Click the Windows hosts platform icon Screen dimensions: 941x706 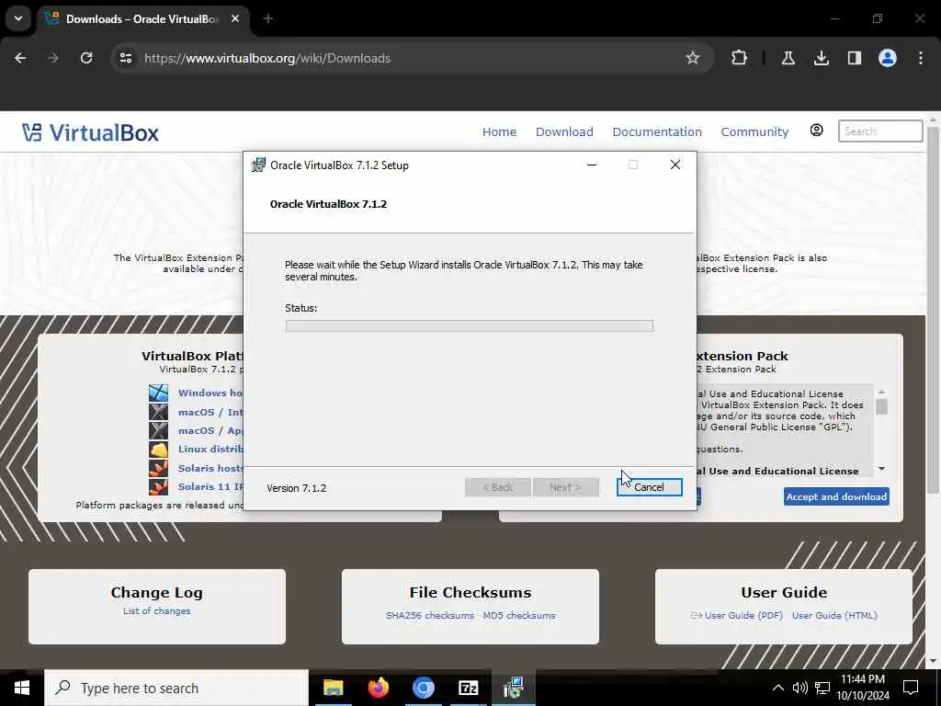tap(158, 393)
